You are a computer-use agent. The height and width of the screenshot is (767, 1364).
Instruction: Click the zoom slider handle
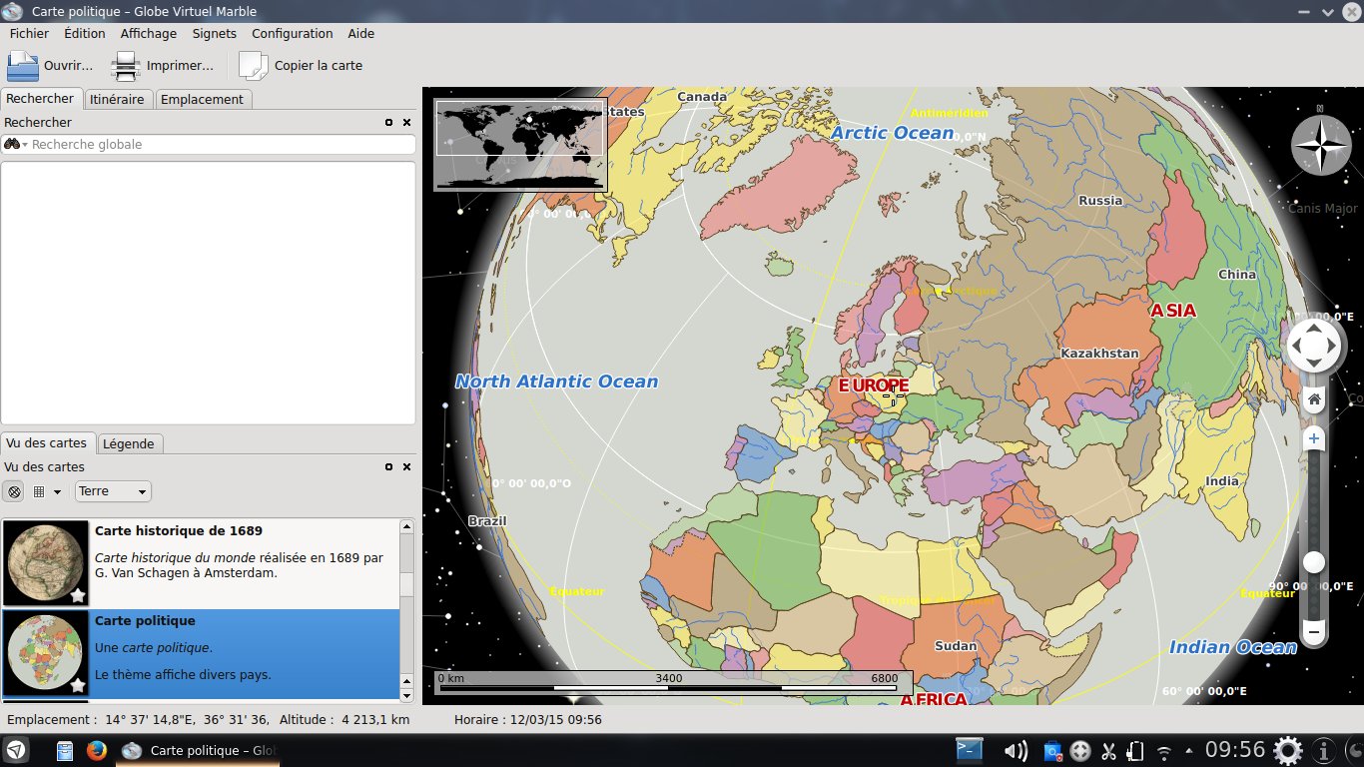(1314, 562)
